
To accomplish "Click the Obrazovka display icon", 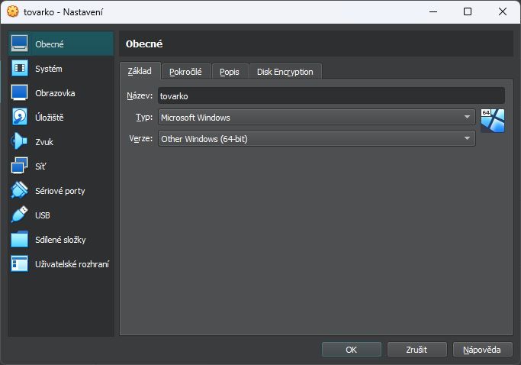I will pyautogui.click(x=20, y=93).
